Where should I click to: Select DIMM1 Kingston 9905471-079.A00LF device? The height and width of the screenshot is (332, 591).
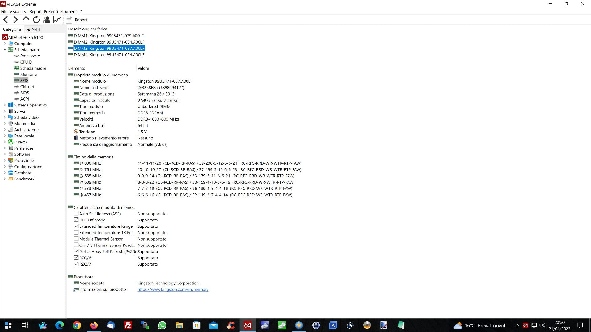[108, 36]
